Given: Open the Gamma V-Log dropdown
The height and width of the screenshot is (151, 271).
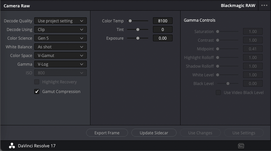Looking at the screenshot, I should tap(61, 64).
